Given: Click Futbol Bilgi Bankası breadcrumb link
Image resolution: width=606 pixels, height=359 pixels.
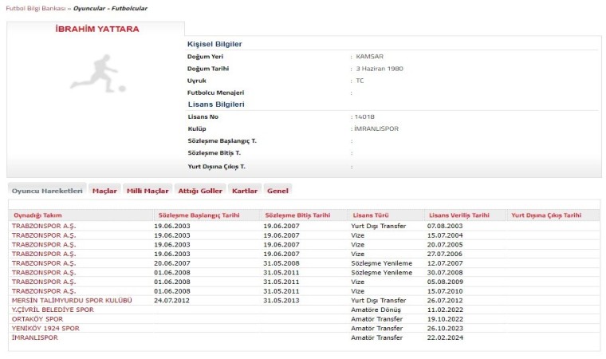Looking at the screenshot, I should [40, 8].
